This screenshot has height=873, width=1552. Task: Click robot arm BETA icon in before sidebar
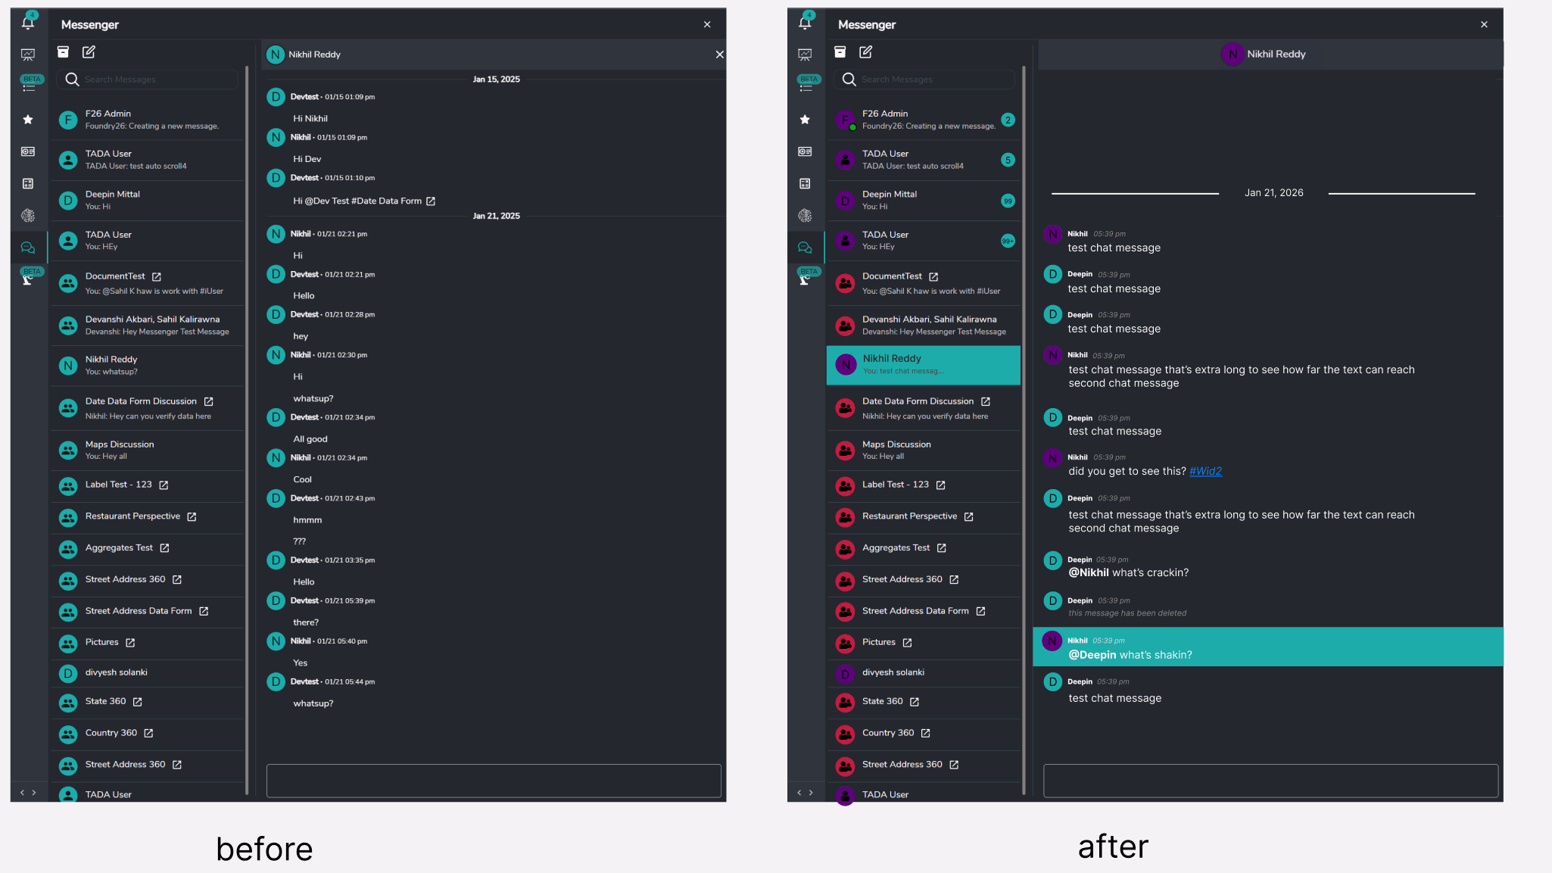28,279
